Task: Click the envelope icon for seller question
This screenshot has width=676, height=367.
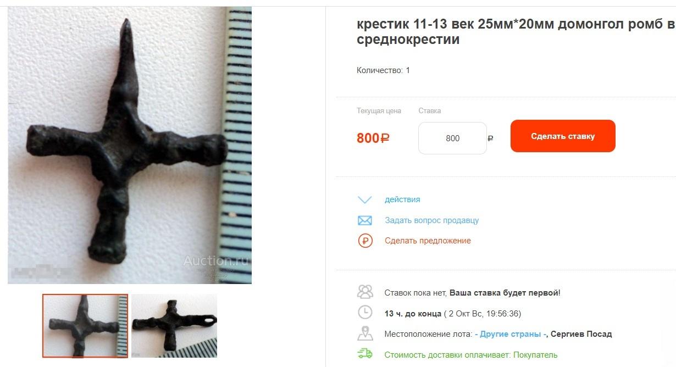Action: coord(365,220)
